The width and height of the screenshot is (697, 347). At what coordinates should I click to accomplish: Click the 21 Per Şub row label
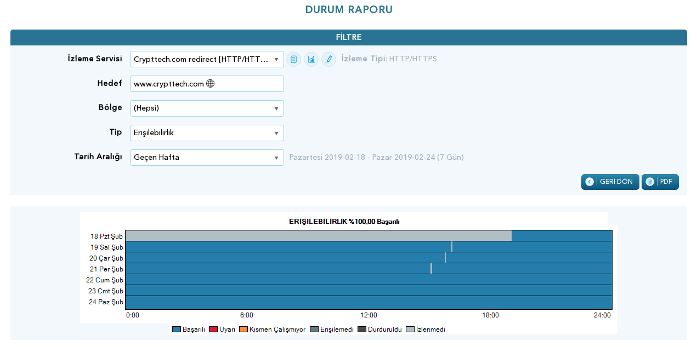click(107, 269)
